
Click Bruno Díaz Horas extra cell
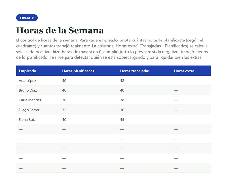176,90
